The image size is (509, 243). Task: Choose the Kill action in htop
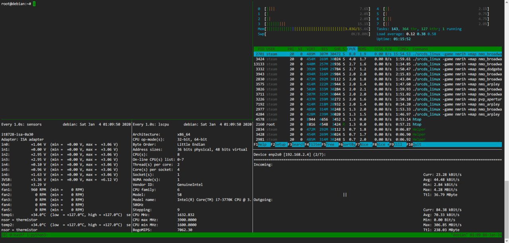(398, 145)
